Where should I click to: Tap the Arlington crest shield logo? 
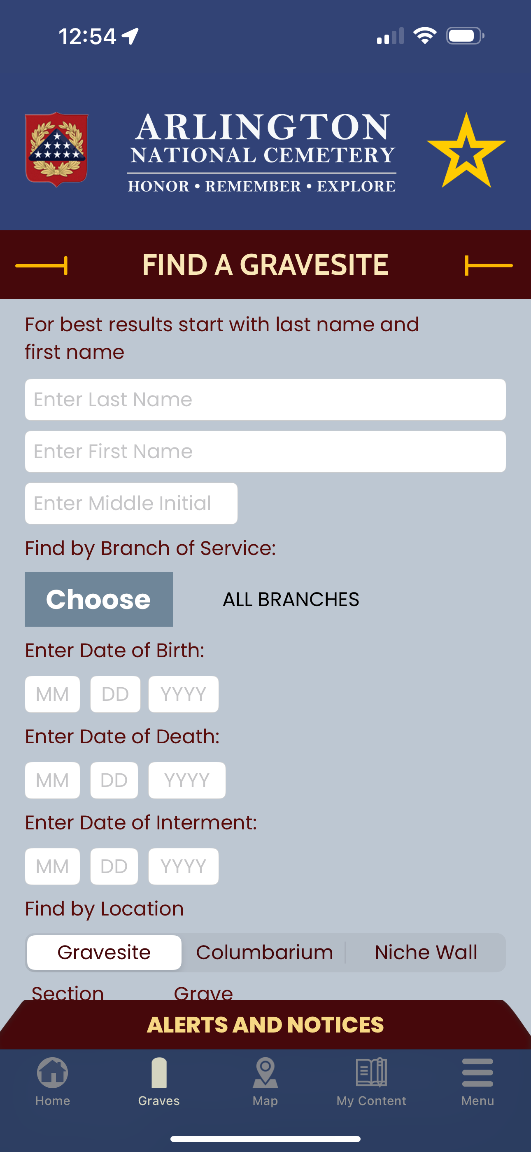tap(57, 150)
